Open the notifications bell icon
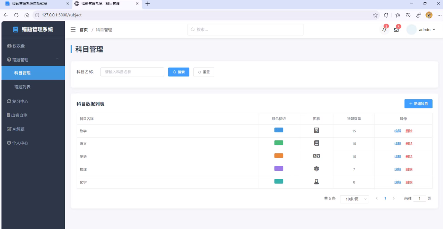443x229 pixels. tap(384, 30)
